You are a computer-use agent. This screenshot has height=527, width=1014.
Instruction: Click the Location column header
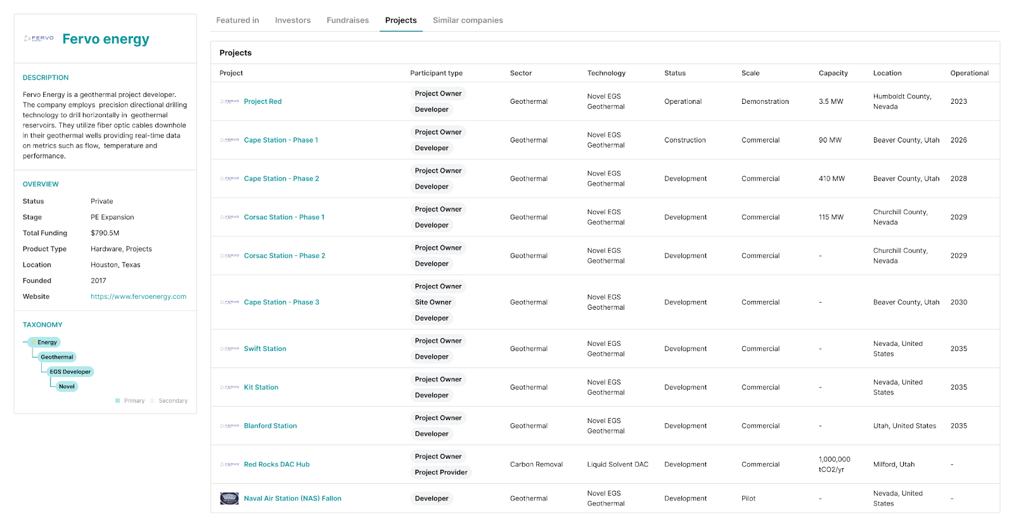click(887, 73)
